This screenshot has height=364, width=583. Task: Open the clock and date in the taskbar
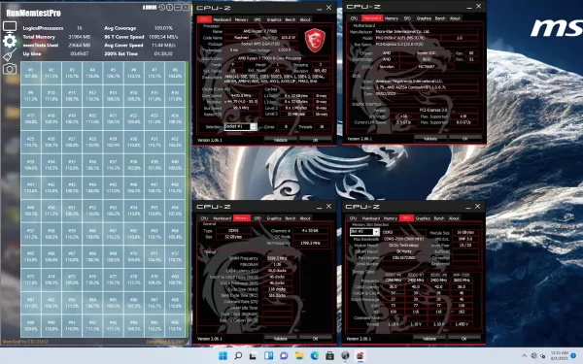pyautogui.click(x=560, y=355)
